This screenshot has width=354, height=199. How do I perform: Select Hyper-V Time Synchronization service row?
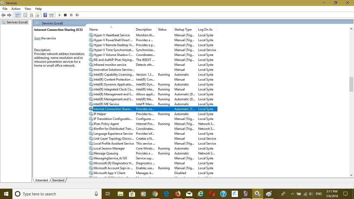(x=153, y=50)
